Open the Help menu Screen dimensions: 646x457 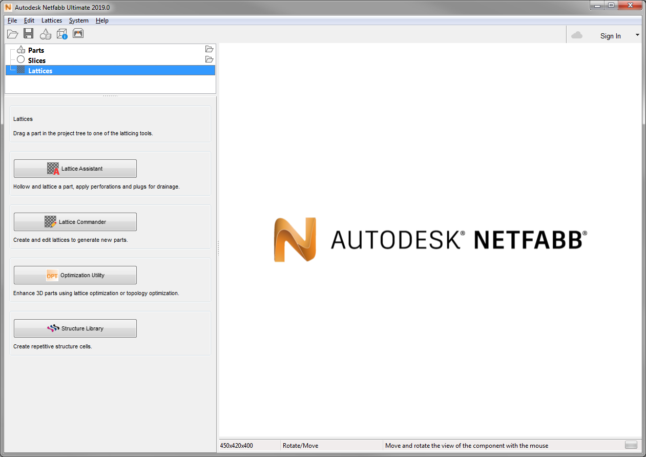(102, 20)
